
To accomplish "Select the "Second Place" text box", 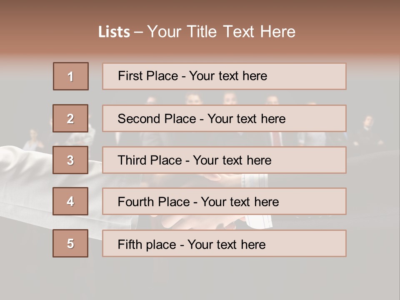I will point(224,119).
